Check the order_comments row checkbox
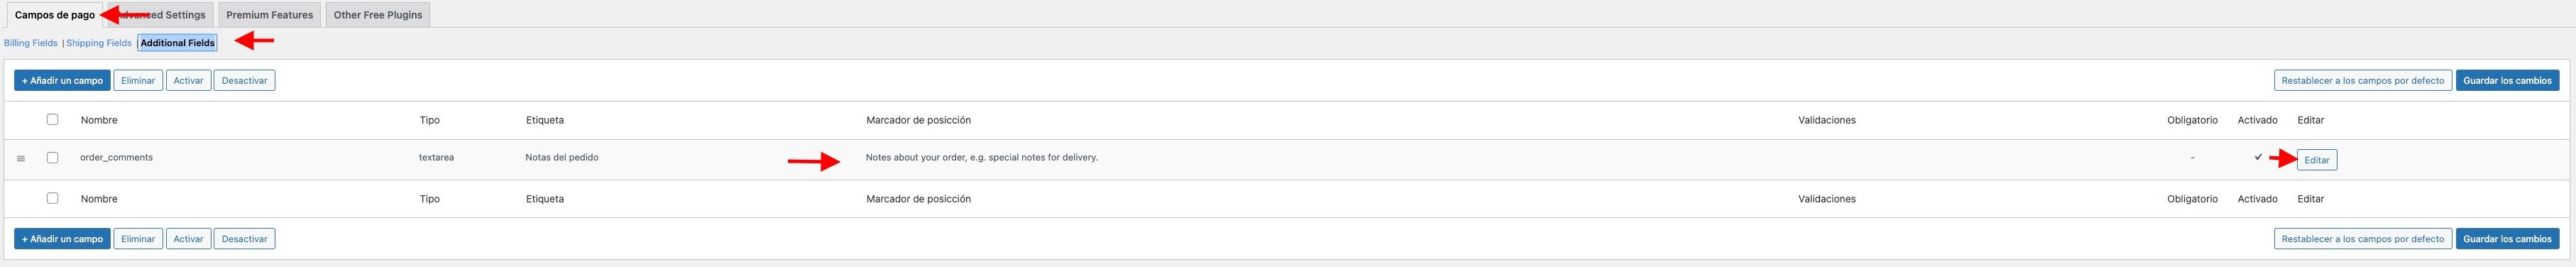Viewport: 2576px width, 267px height. tap(53, 157)
